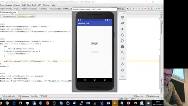Take emulator screenshot with camera icon
This screenshot has width=188, height=106.
point(122,47)
